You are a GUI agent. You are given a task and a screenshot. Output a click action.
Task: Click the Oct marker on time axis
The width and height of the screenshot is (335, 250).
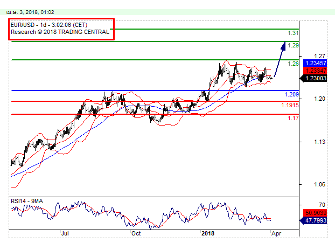135,233
